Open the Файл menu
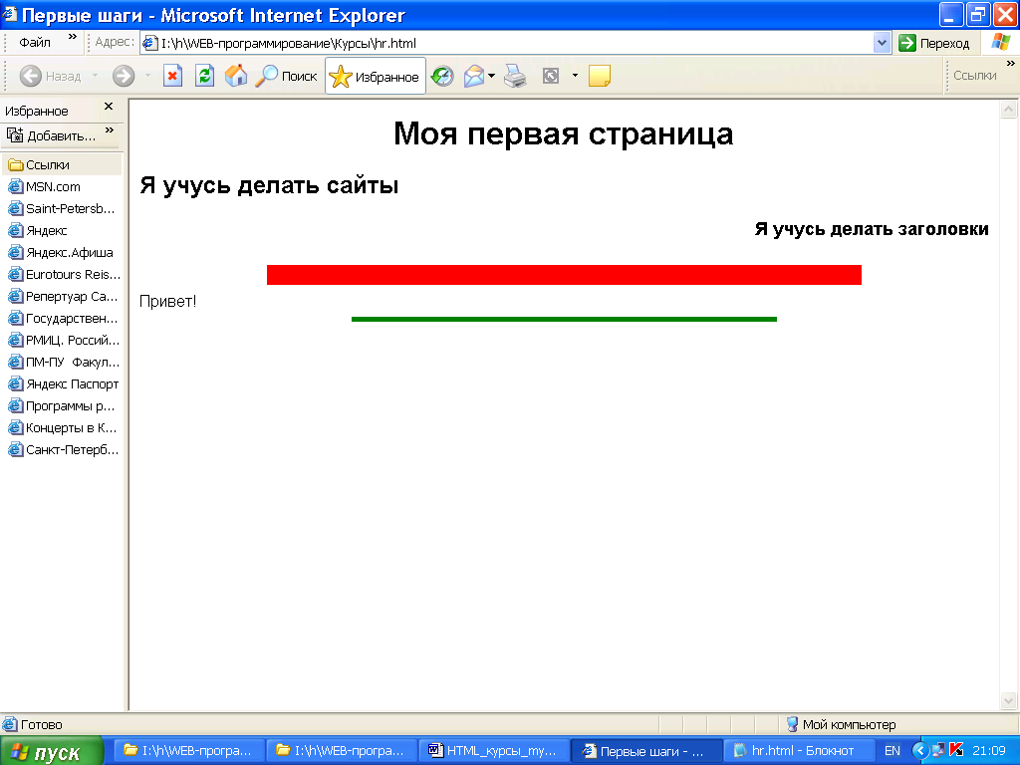1020x765 pixels. click(x=35, y=43)
